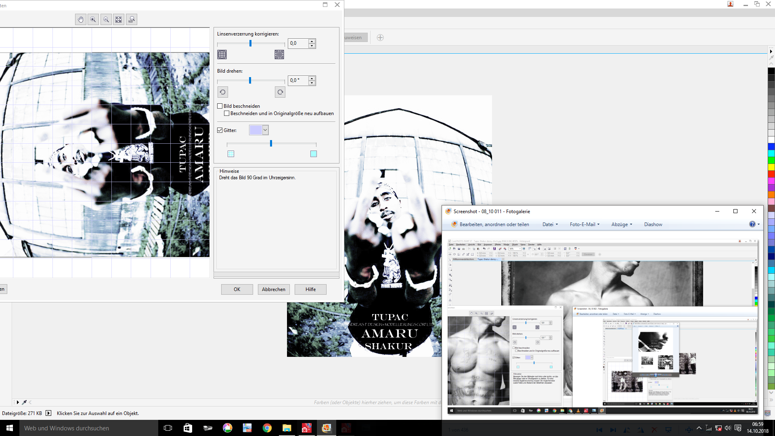The image size is (775, 436).
Task: Click the taskbar clock showing 06:59
Action: click(x=758, y=428)
